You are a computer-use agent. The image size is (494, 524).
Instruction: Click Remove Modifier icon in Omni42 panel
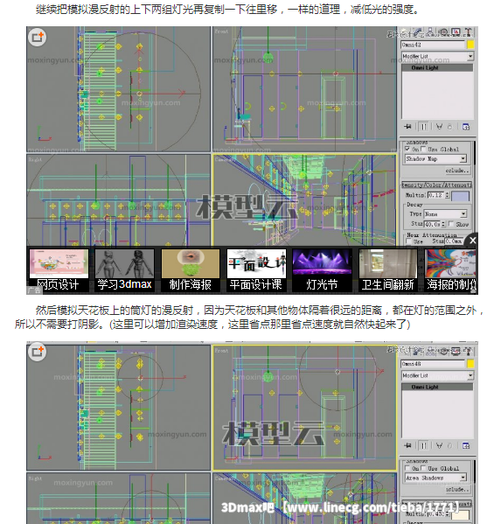tap(449, 127)
